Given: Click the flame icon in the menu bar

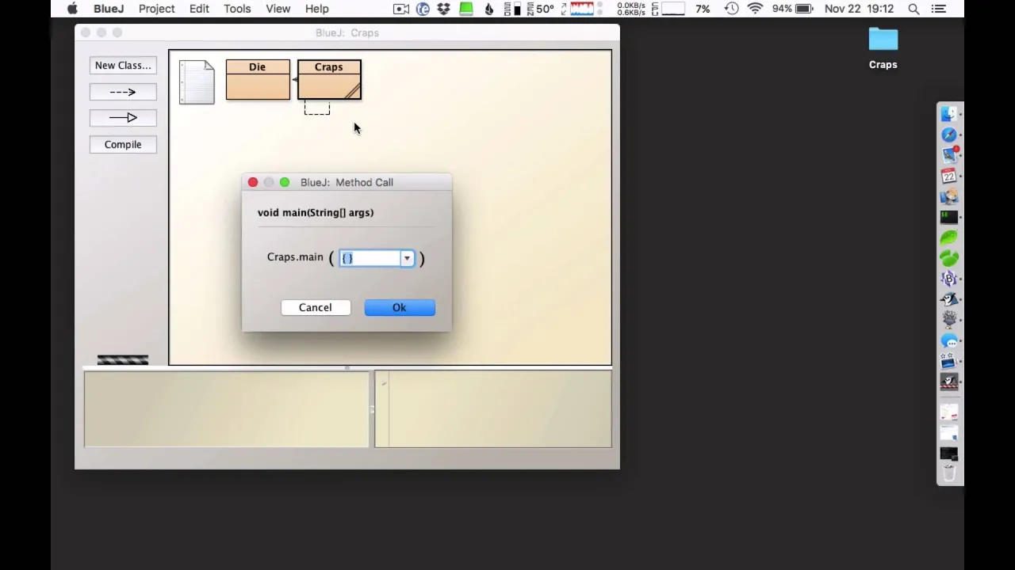Looking at the screenshot, I should [x=488, y=9].
